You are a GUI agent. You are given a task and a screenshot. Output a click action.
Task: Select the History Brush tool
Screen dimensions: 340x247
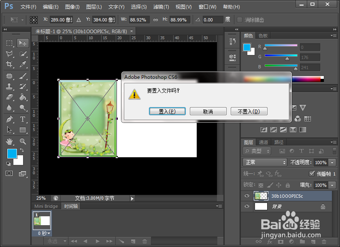pyautogui.click(x=23, y=87)
